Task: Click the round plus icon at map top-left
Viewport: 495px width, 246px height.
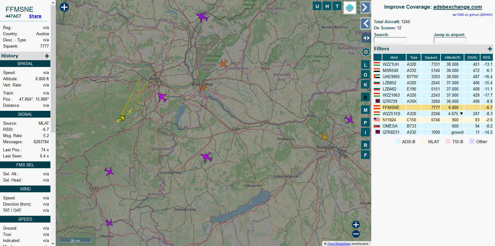Action: [x=64, y=7]
